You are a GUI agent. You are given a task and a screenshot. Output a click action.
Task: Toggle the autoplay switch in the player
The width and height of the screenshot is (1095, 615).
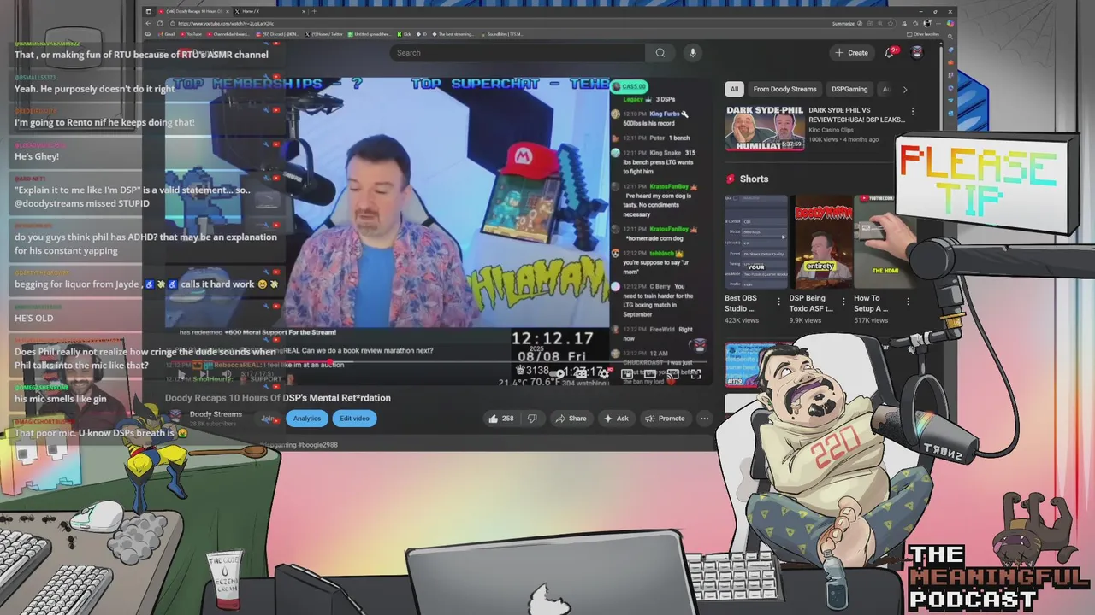click(x=558, y=374)
